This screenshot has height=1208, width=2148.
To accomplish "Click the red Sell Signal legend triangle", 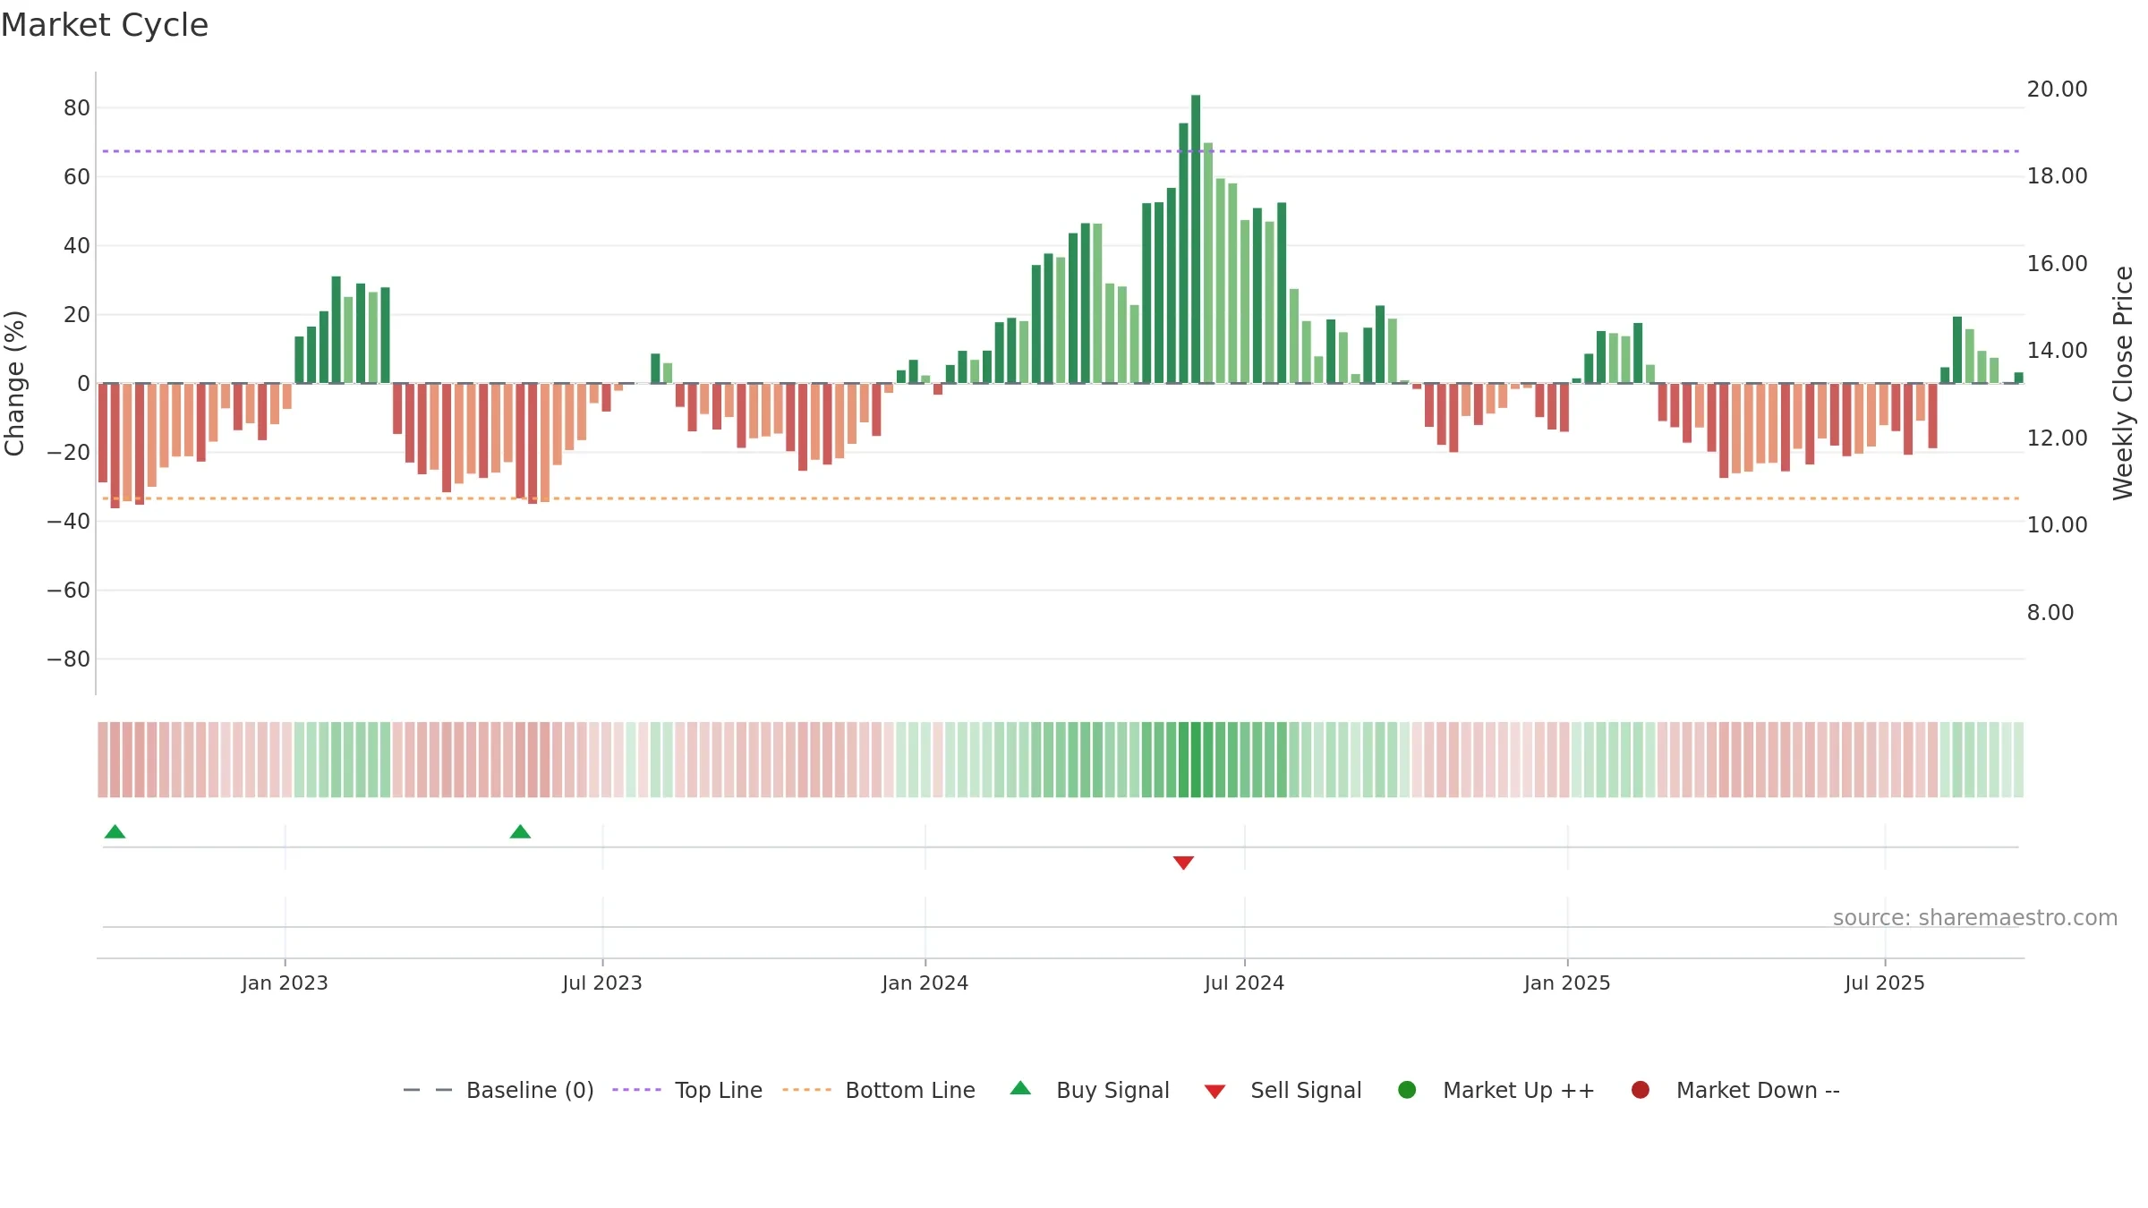I will click(1215, 1092).
